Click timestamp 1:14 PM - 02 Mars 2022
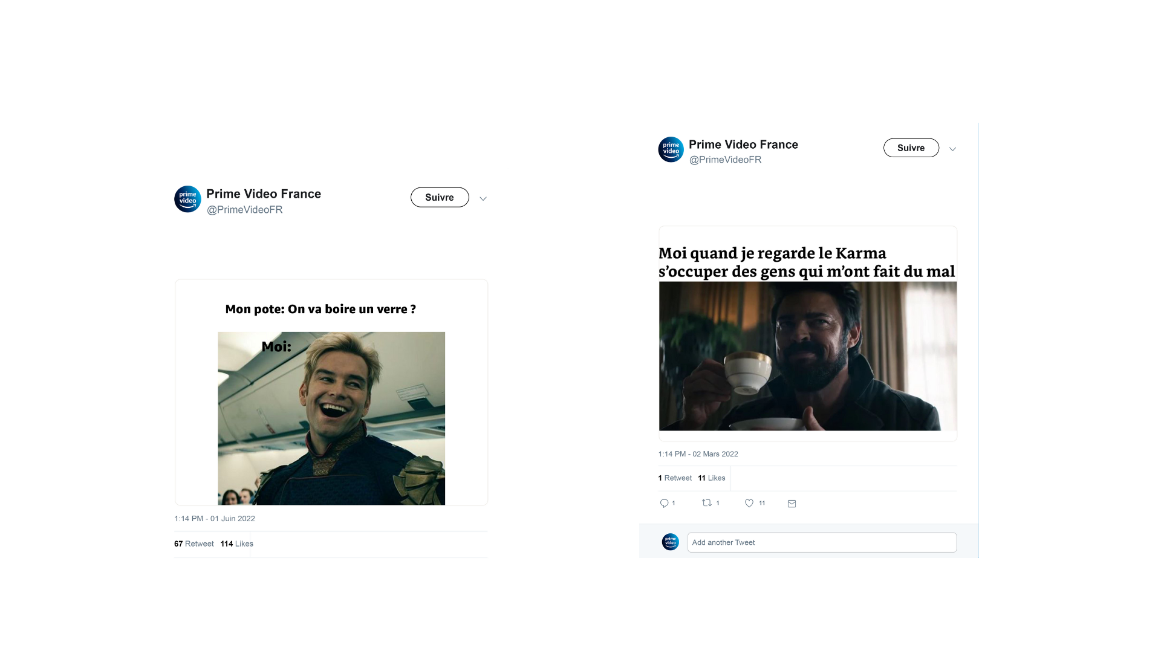 tap(698, 454)
